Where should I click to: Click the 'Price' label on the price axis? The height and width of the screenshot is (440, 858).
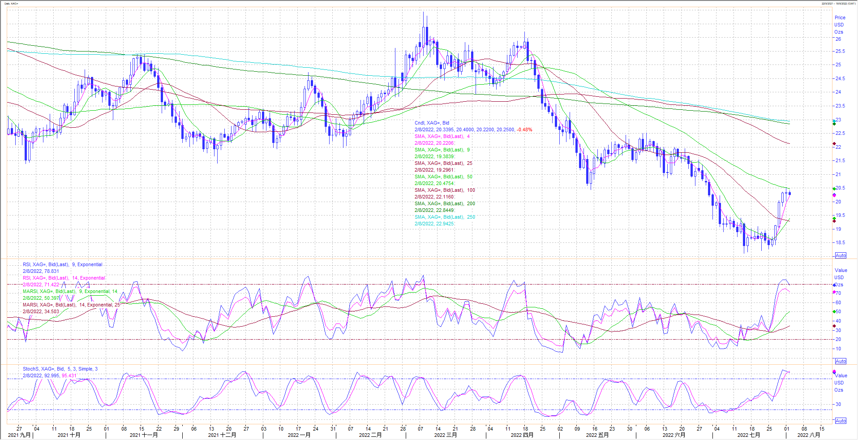[840, 17]
